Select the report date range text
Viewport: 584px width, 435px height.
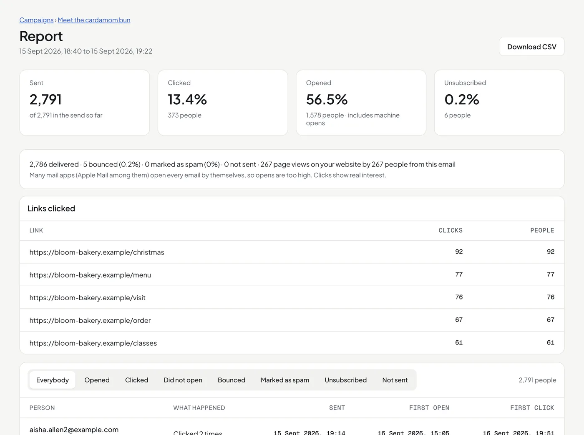point(86,51)
